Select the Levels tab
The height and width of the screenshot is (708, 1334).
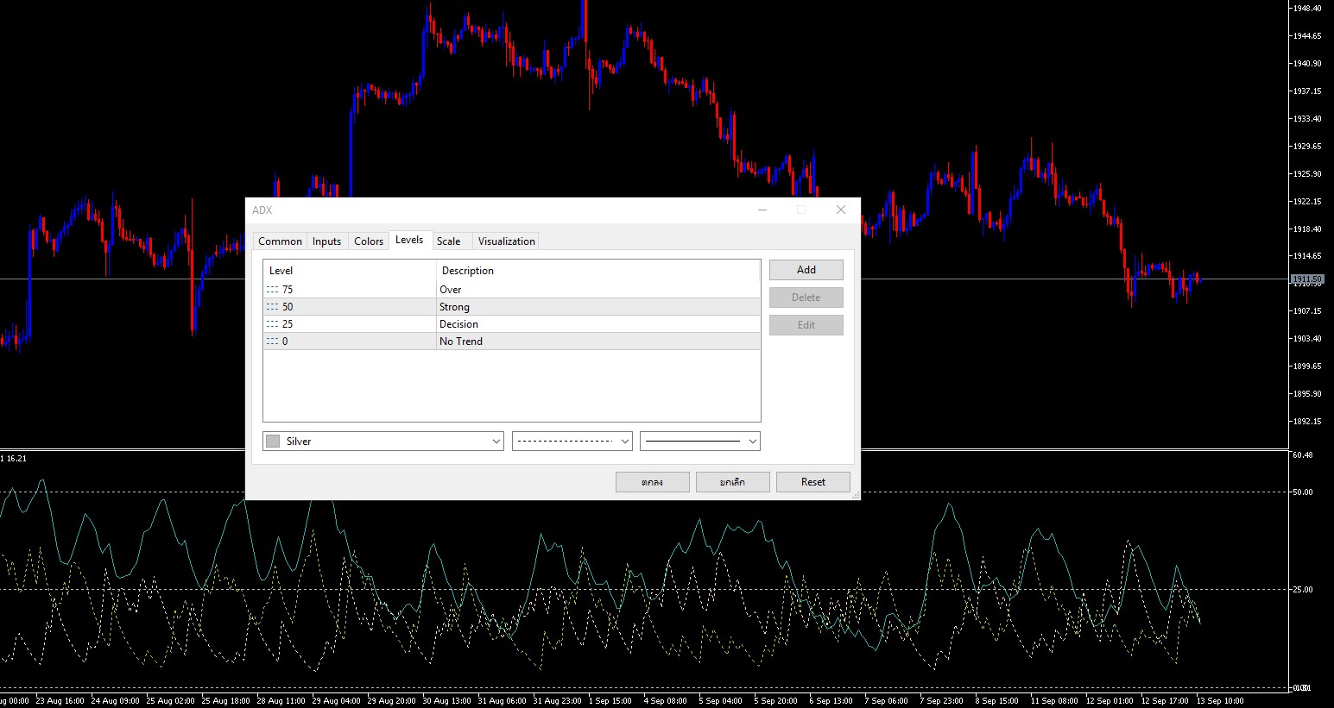pos(409,240)
